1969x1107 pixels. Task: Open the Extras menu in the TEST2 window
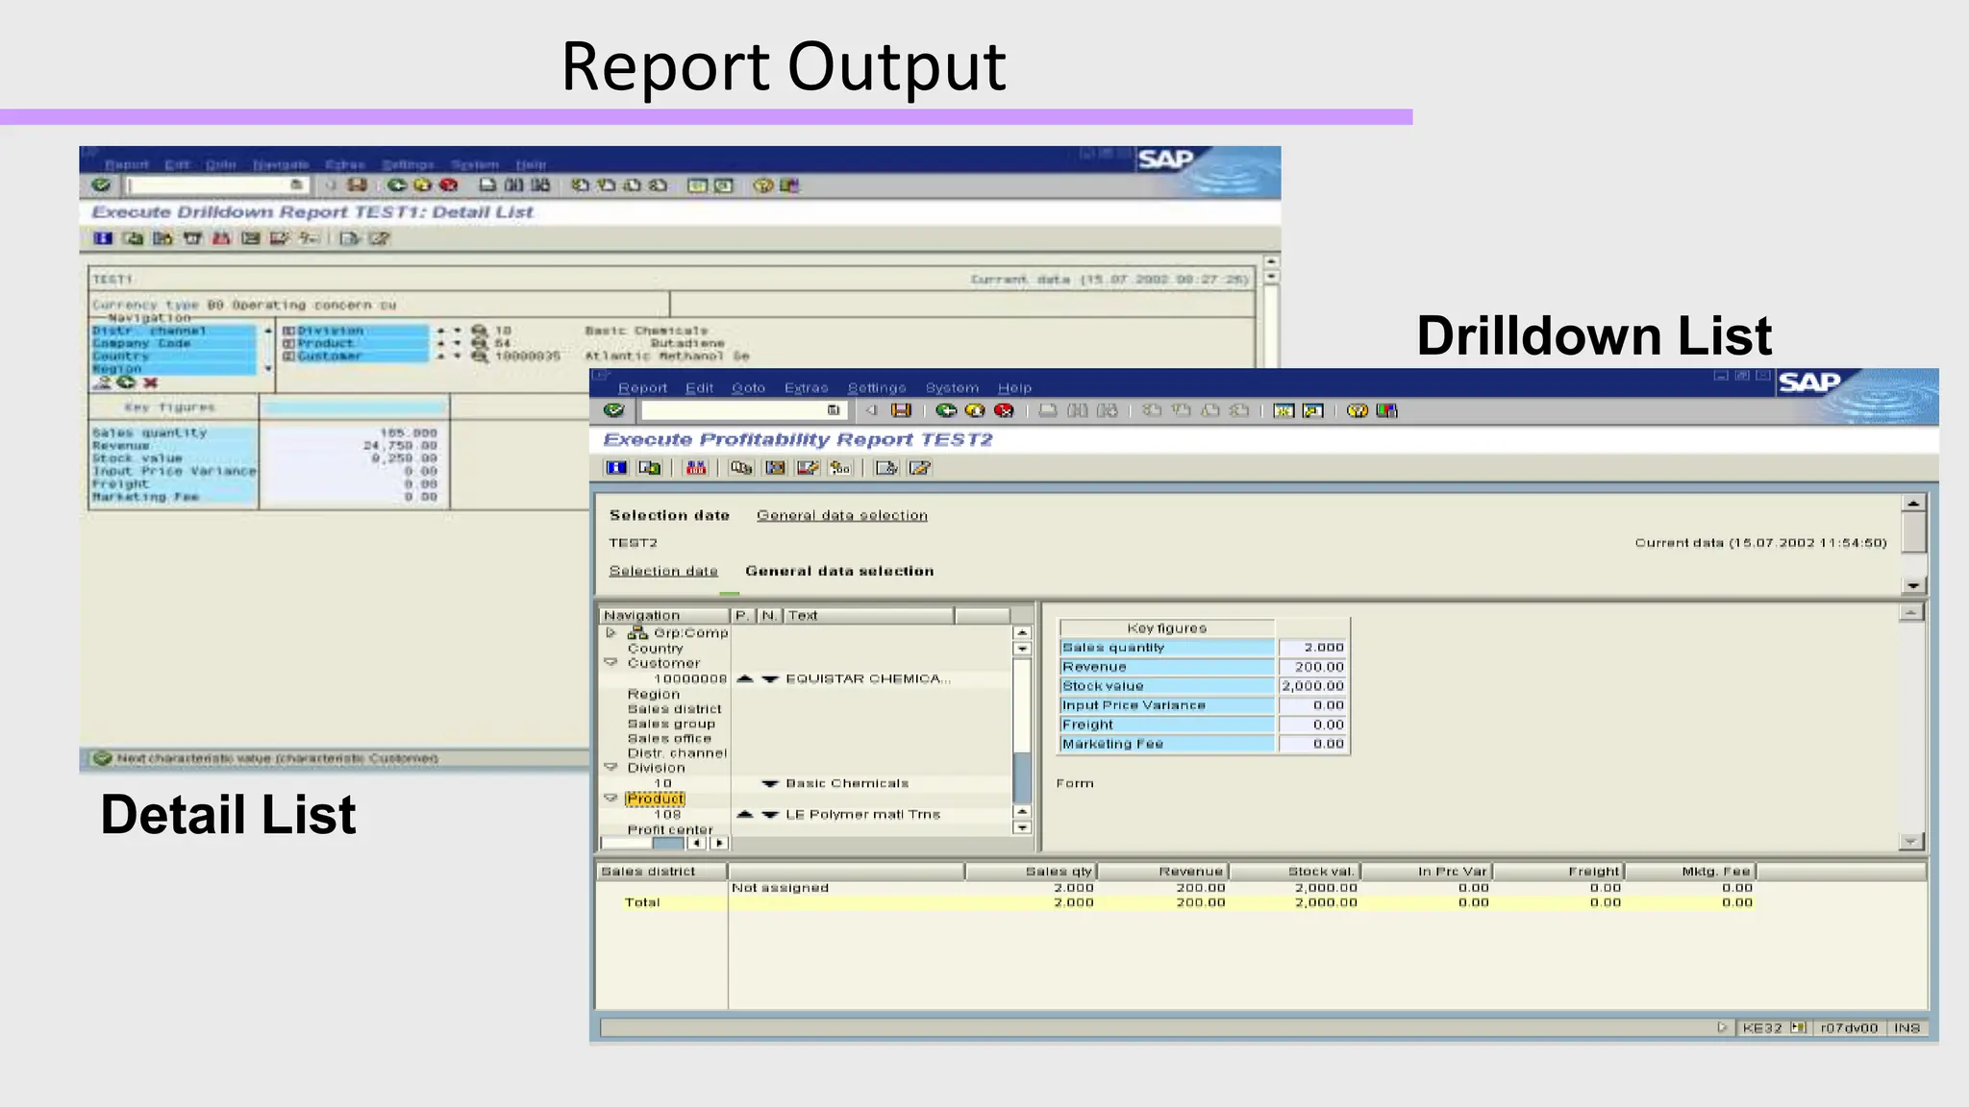pyautogui.click(x=806, y=388)
